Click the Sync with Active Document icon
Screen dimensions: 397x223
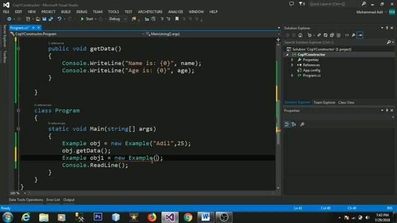[319, 35]
